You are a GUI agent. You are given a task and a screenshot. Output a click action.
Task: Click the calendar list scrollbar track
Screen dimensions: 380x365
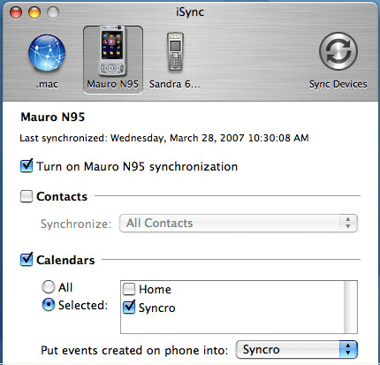[350, 307]
